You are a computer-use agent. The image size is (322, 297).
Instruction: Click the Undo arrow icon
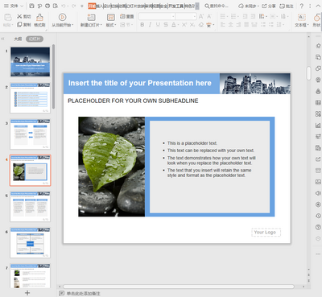pos(64,6)
